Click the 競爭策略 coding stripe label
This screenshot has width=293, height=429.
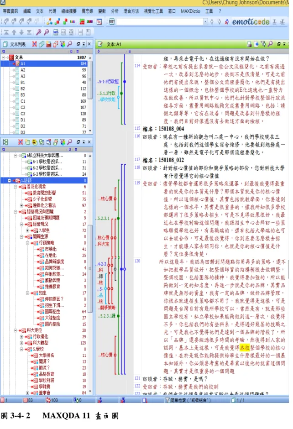107,308
